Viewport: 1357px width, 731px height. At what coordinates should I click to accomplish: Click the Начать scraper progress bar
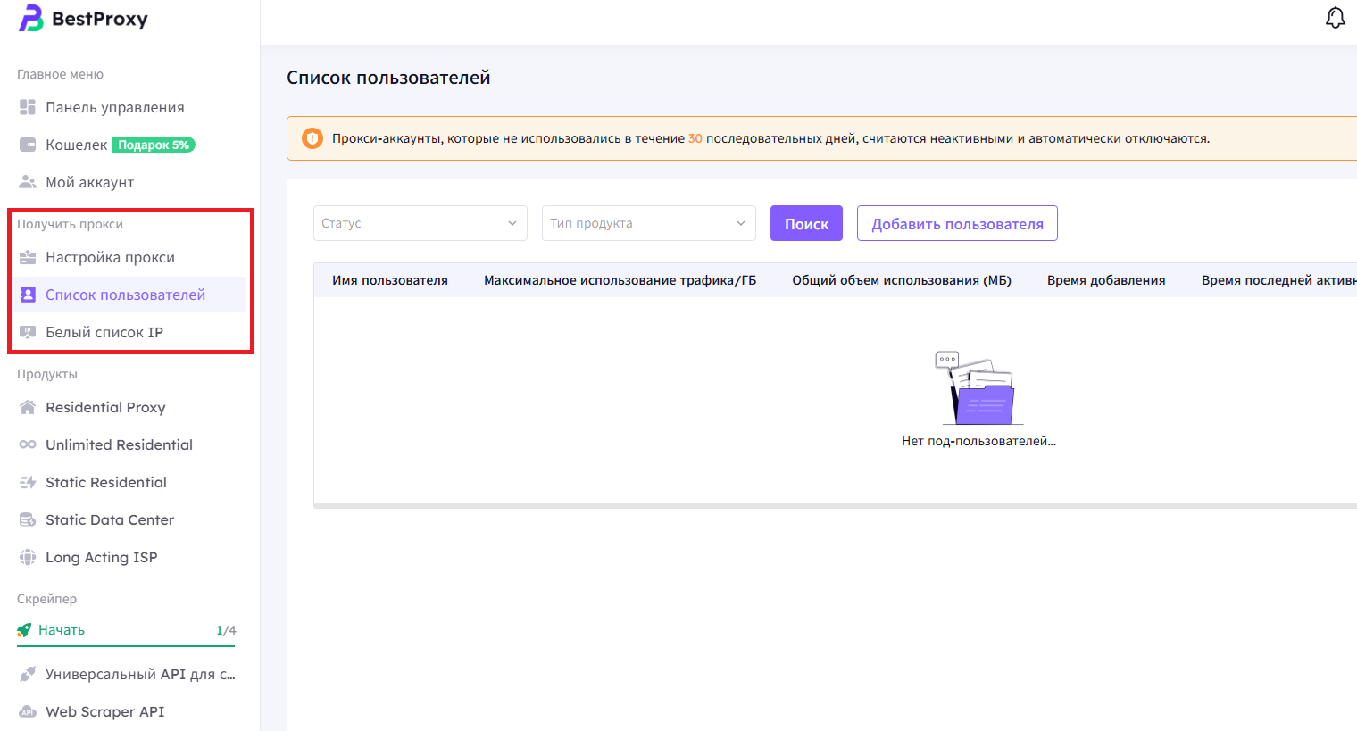coord(126,644)
